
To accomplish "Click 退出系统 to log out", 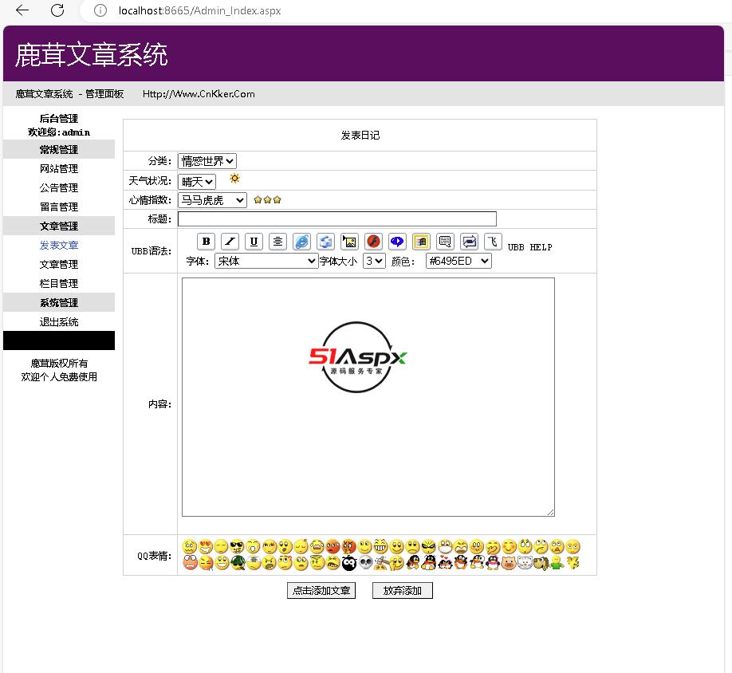I will (x=59, y=321).
